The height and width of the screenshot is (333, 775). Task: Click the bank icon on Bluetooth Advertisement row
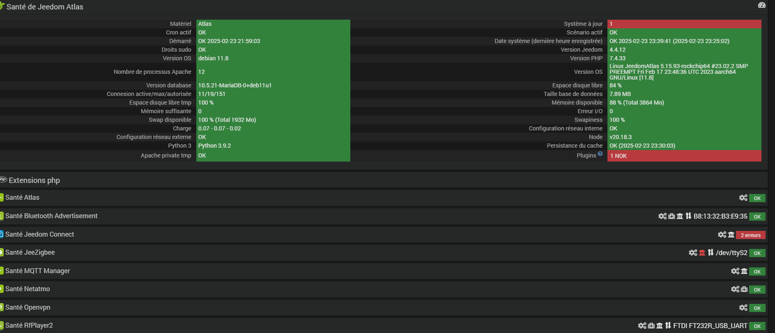(680, 216)
